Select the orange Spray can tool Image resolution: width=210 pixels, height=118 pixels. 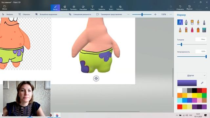point(198,30)
